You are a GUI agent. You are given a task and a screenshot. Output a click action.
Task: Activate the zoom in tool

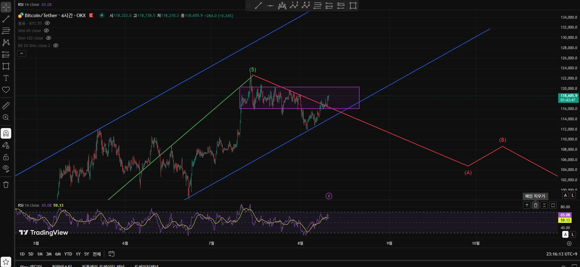point(6,117)
